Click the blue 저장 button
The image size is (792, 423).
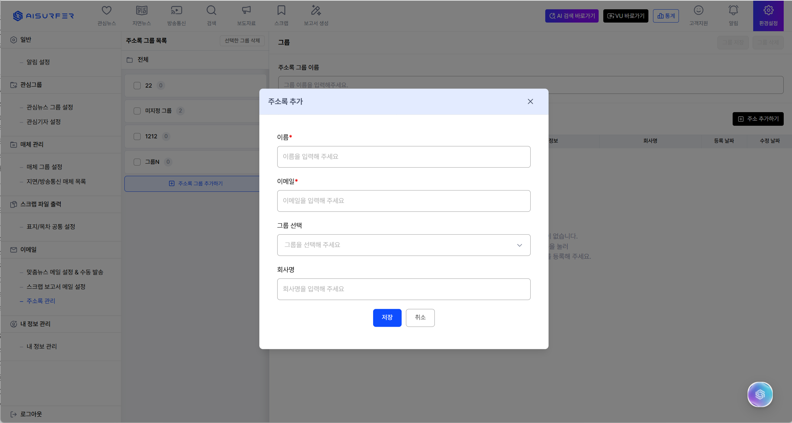click(387, 318)
